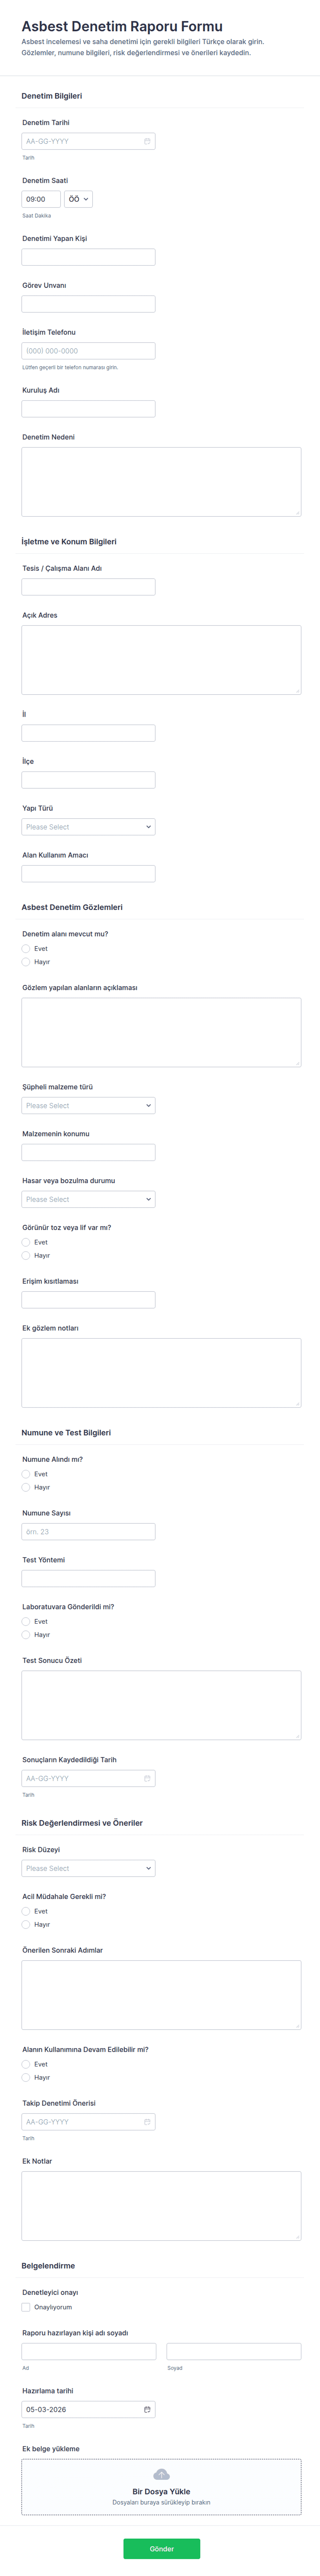Check the Onaylıyorum checkbox
This screenshot has height=2576, width=320.
coord(26,2307)
